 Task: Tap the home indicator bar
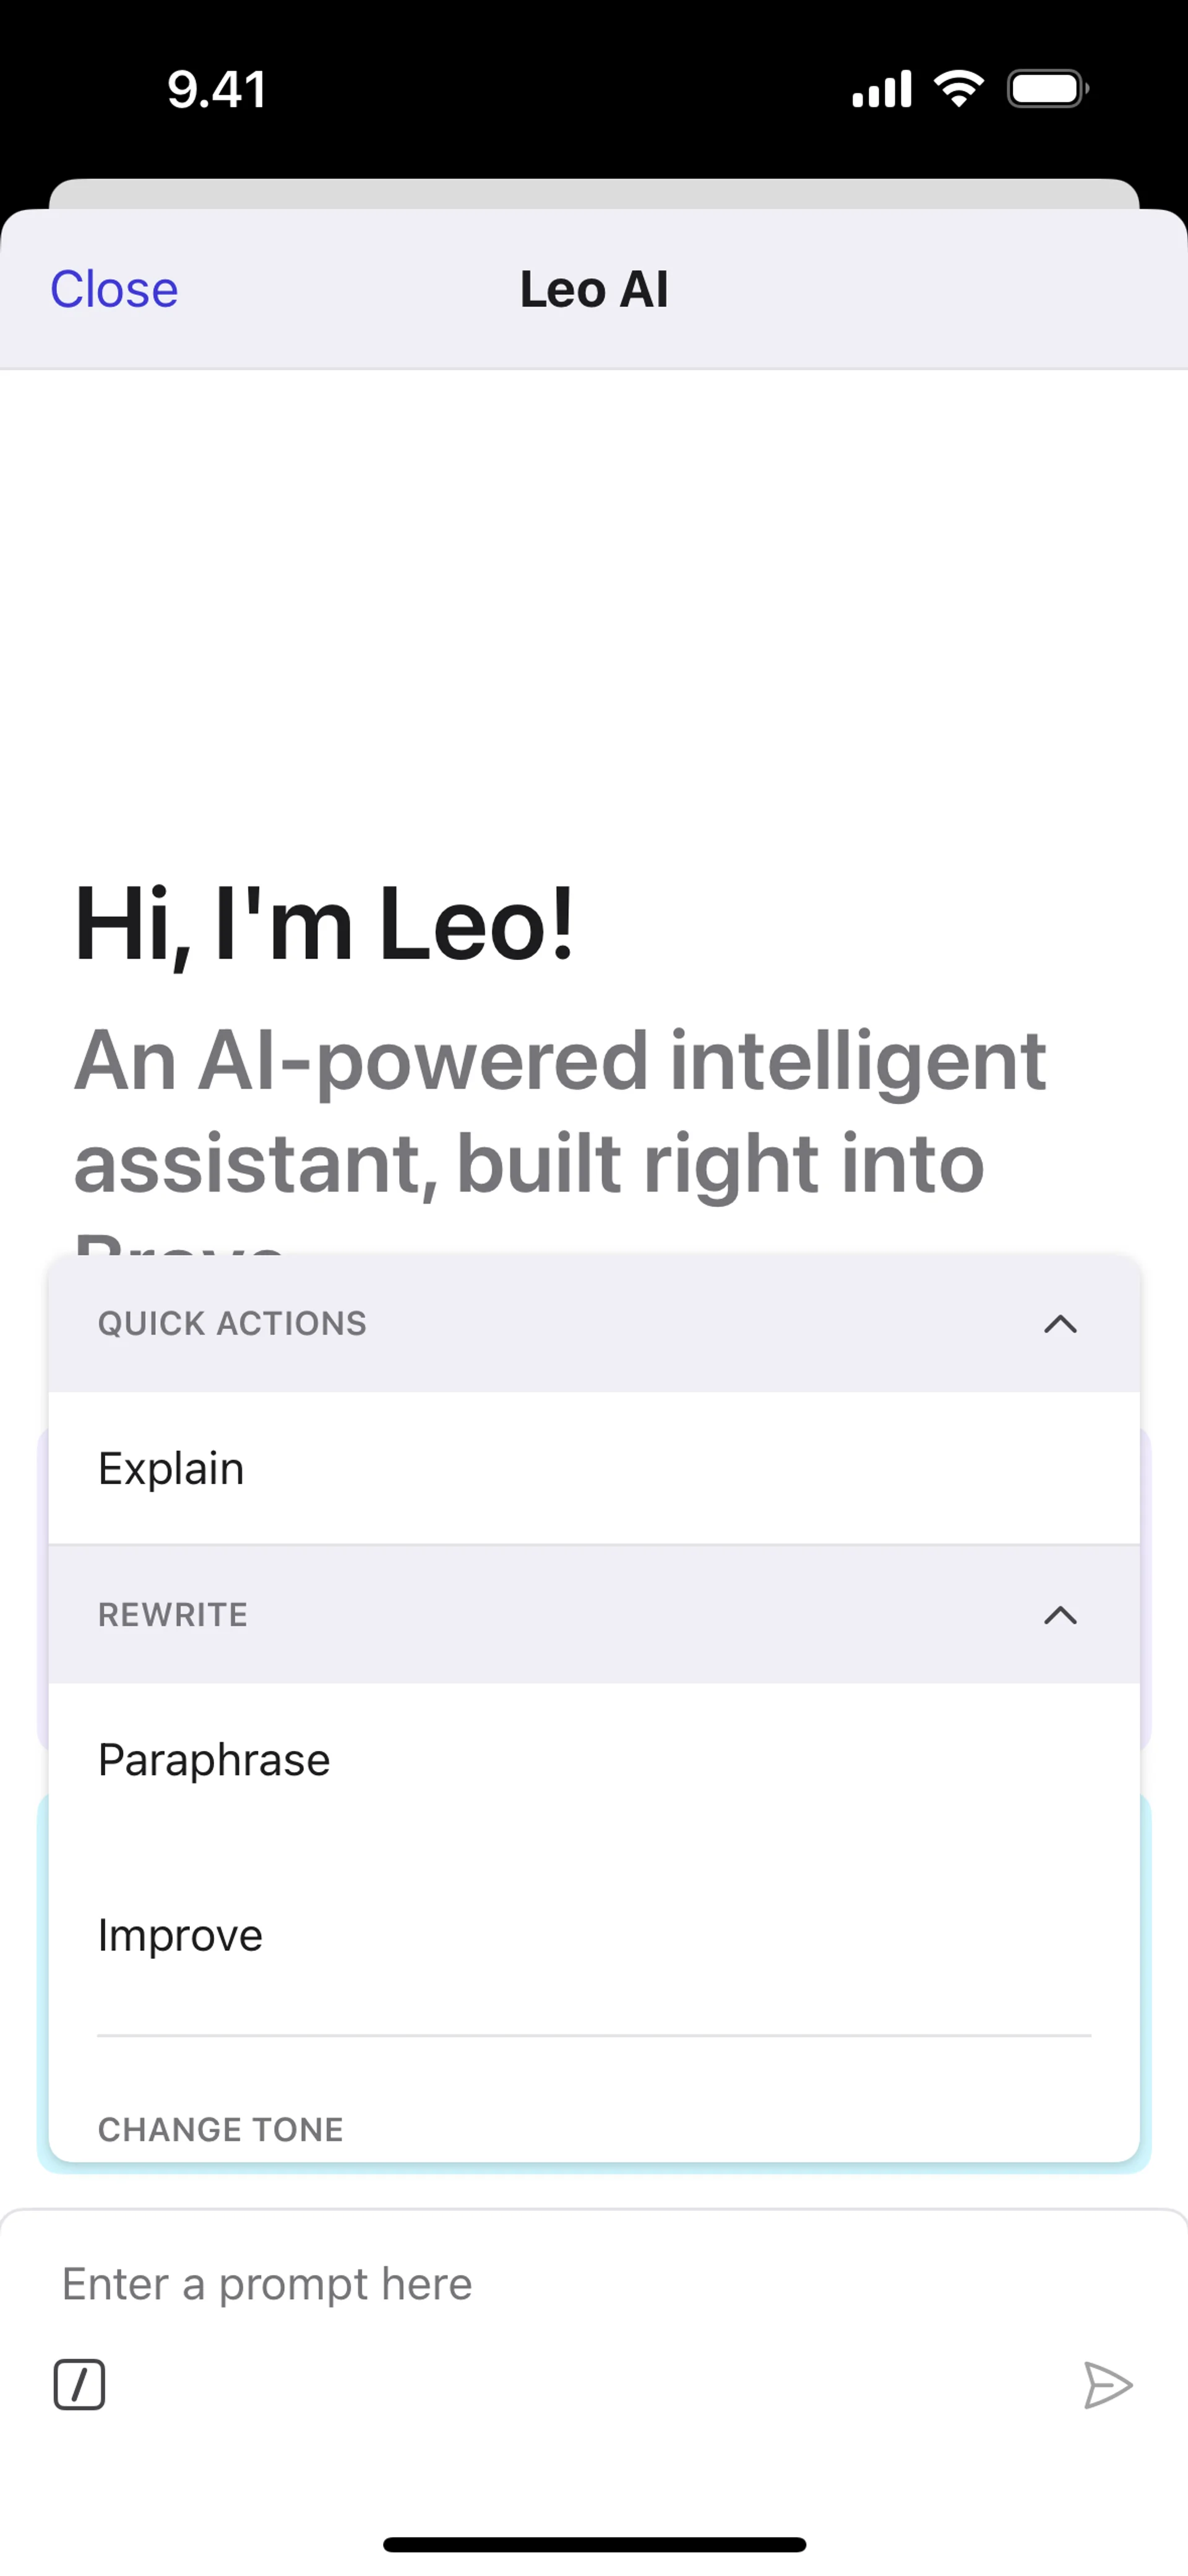coord(594,2544)
